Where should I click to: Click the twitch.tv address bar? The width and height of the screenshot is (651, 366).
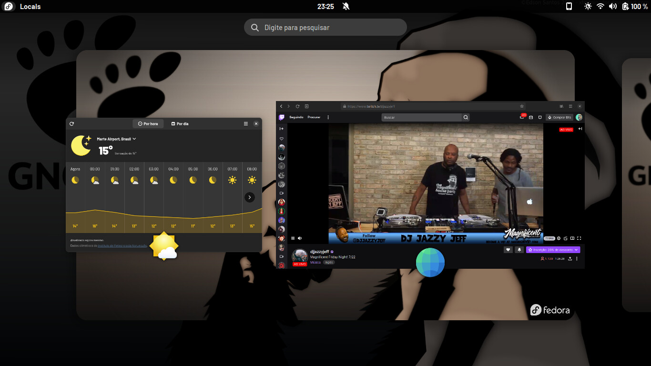pyautogui.click(x=433, y=106)
